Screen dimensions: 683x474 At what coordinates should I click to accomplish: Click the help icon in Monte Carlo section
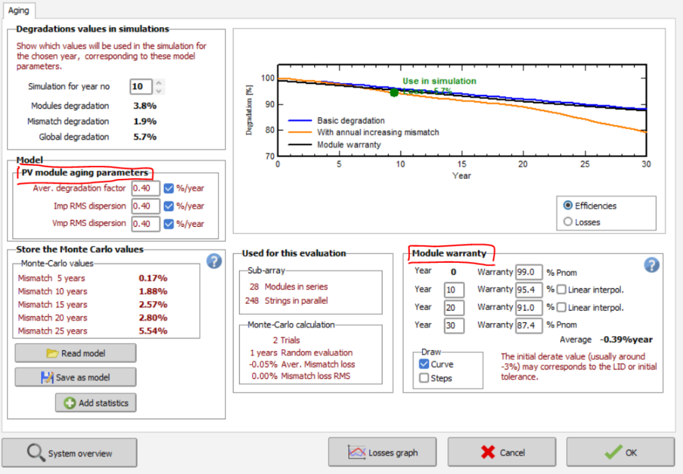coord(214,260)
